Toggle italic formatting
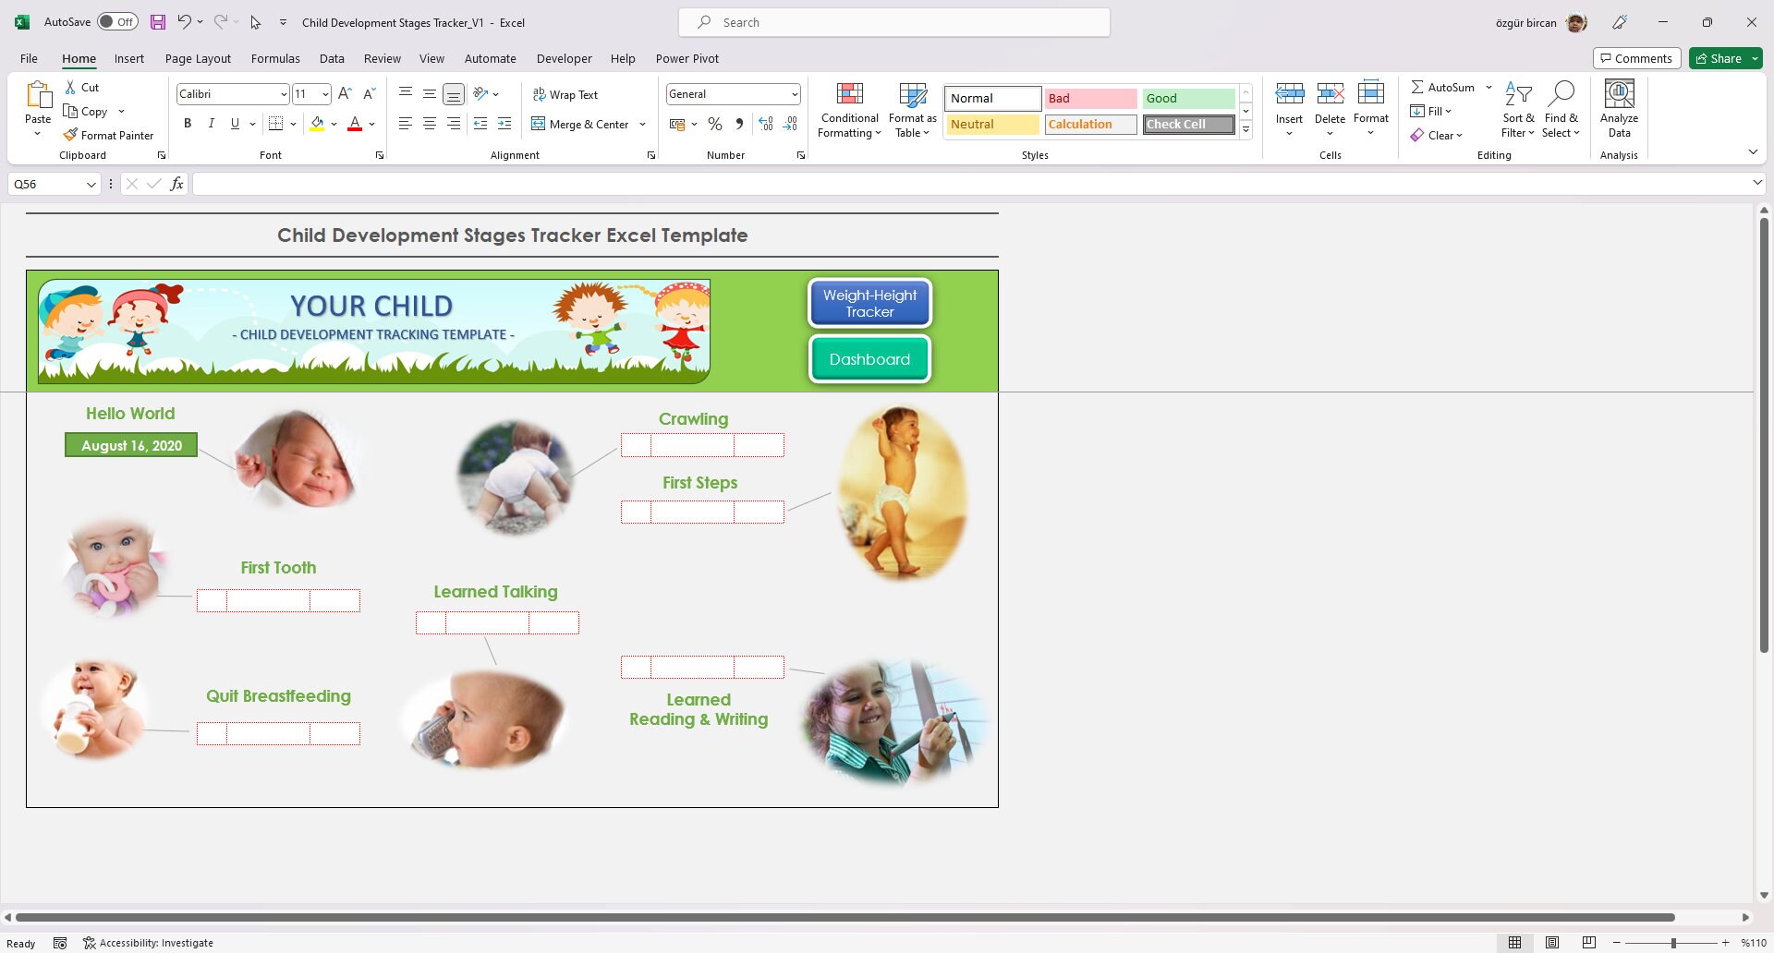 tap(211, 123)
